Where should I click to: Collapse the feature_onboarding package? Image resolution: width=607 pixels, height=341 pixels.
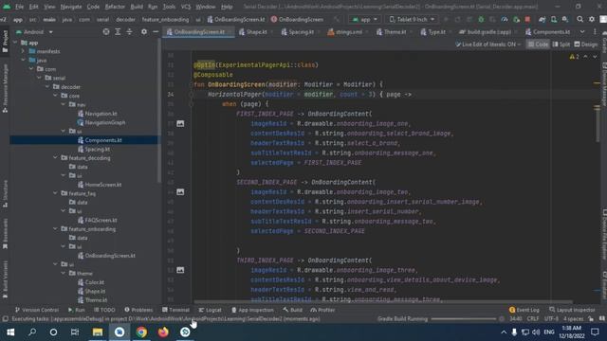55,229
